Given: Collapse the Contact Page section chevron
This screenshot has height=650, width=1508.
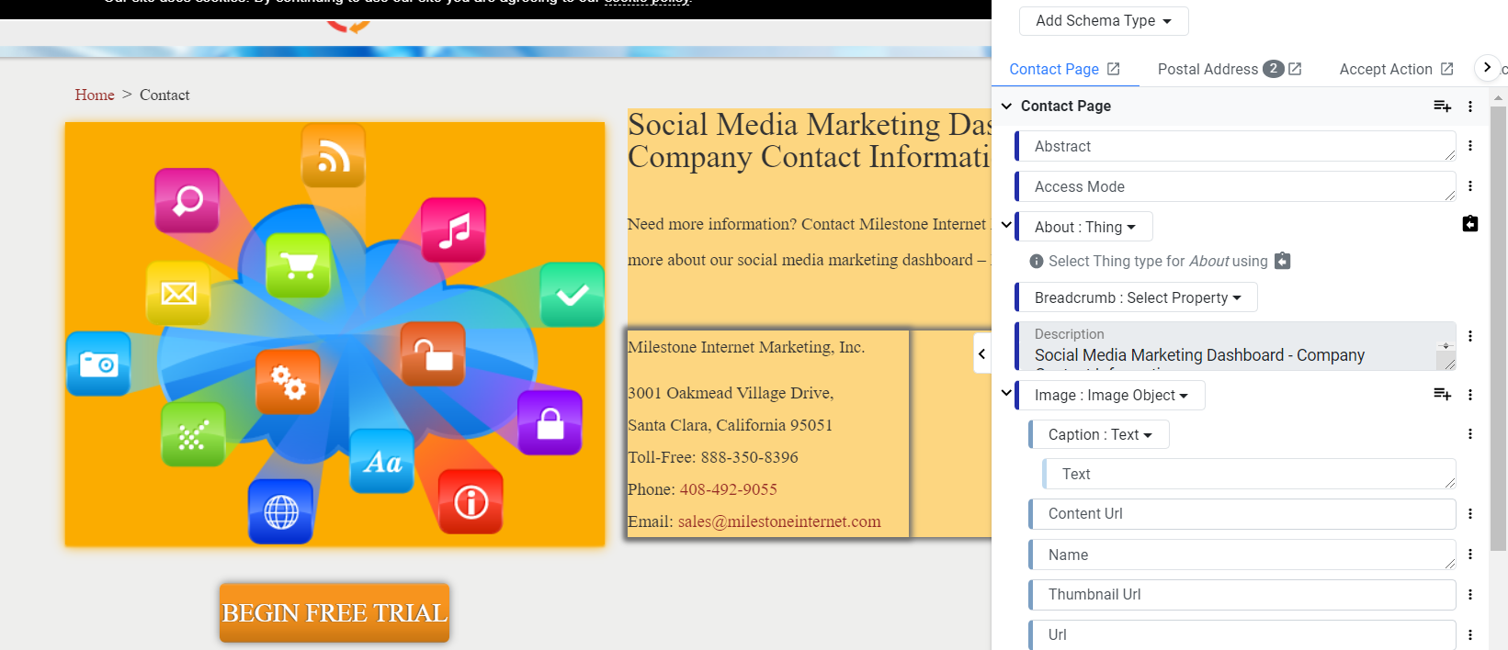Looking at the screenshot, I should [1006, 106].
